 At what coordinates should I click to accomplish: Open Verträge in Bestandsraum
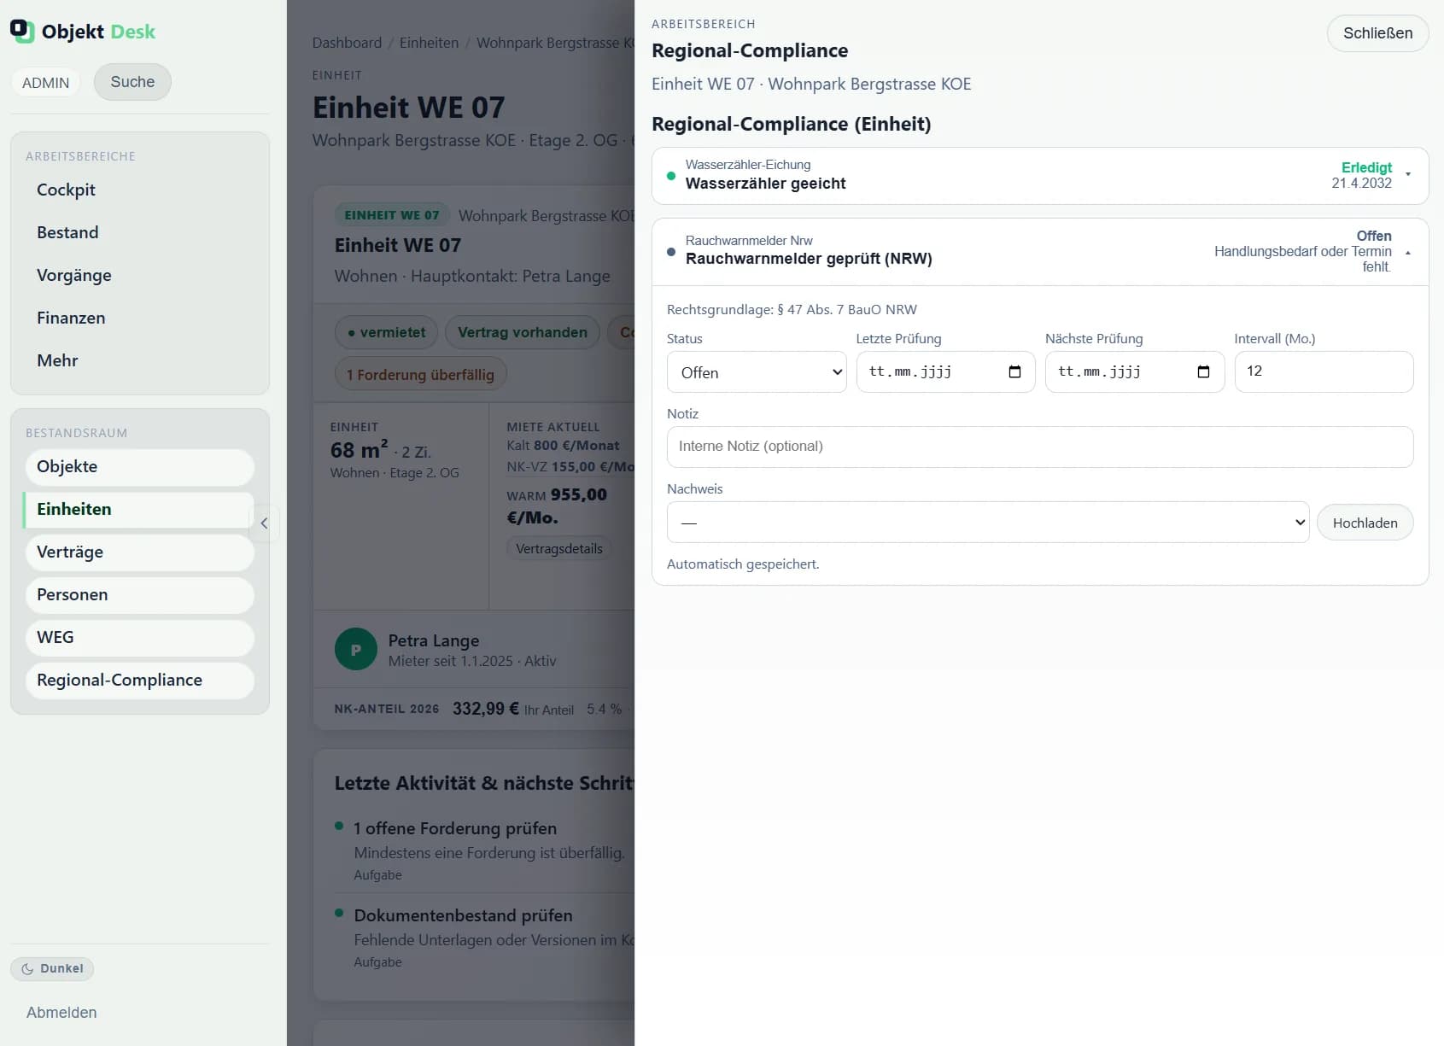click(140, 552)
